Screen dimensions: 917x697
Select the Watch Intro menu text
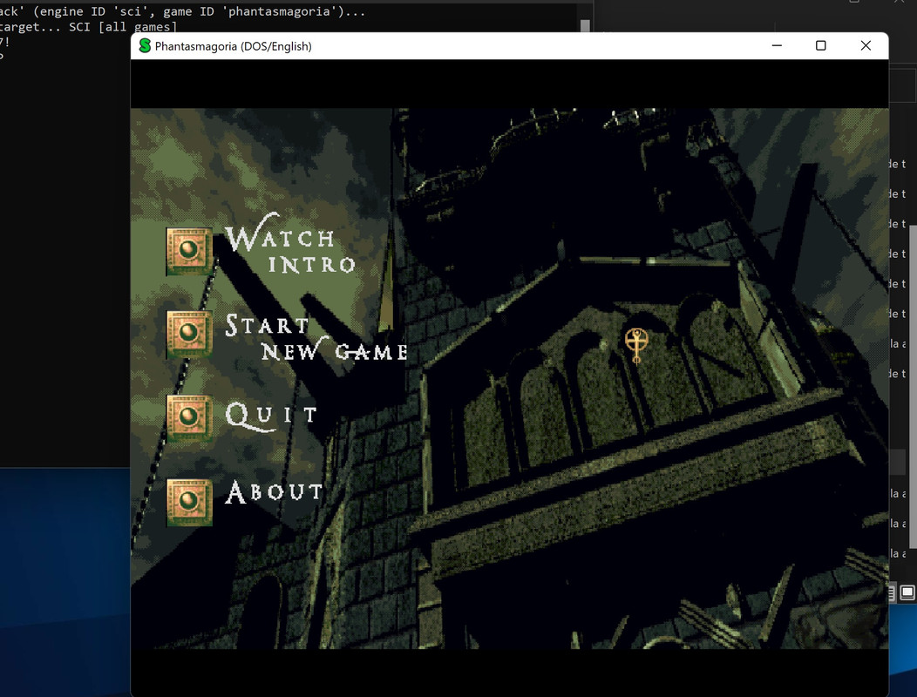click(x=290, y=243)
